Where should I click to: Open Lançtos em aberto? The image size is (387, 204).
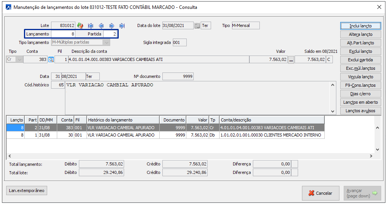coord(360,102)
